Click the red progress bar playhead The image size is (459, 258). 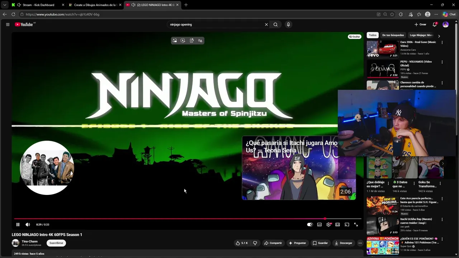325,219
